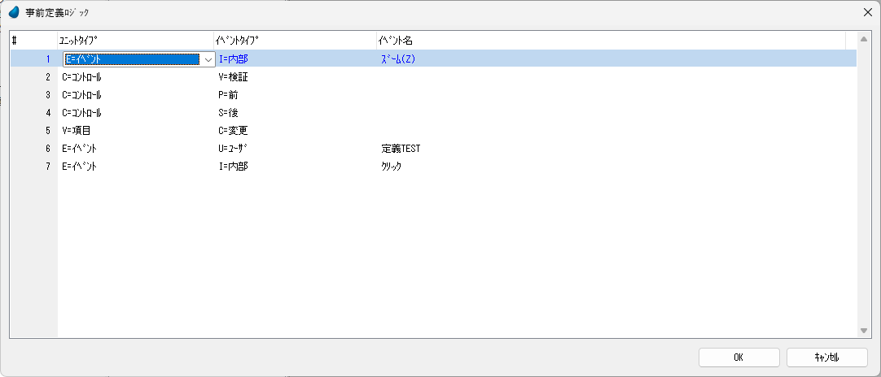Click the C=変更 event type cell
Image resolution: width=881 pixels, height=377 pixels.
point(233,130)
